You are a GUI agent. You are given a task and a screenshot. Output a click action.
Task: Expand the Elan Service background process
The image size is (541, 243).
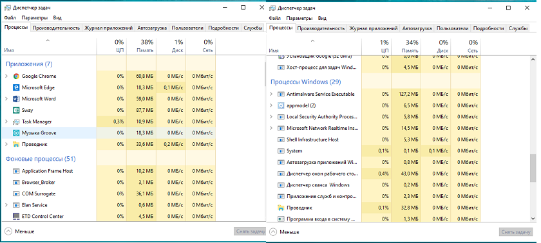point(6,205)
